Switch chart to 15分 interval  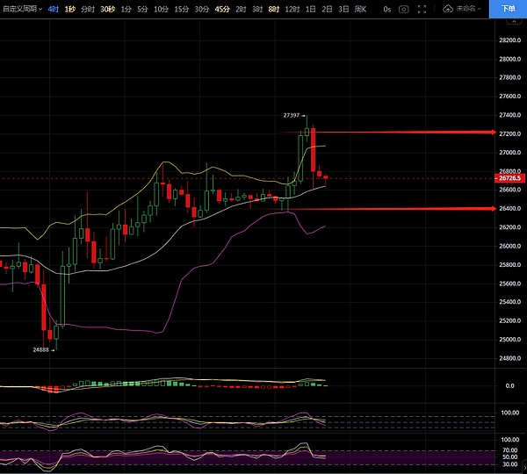181,8
